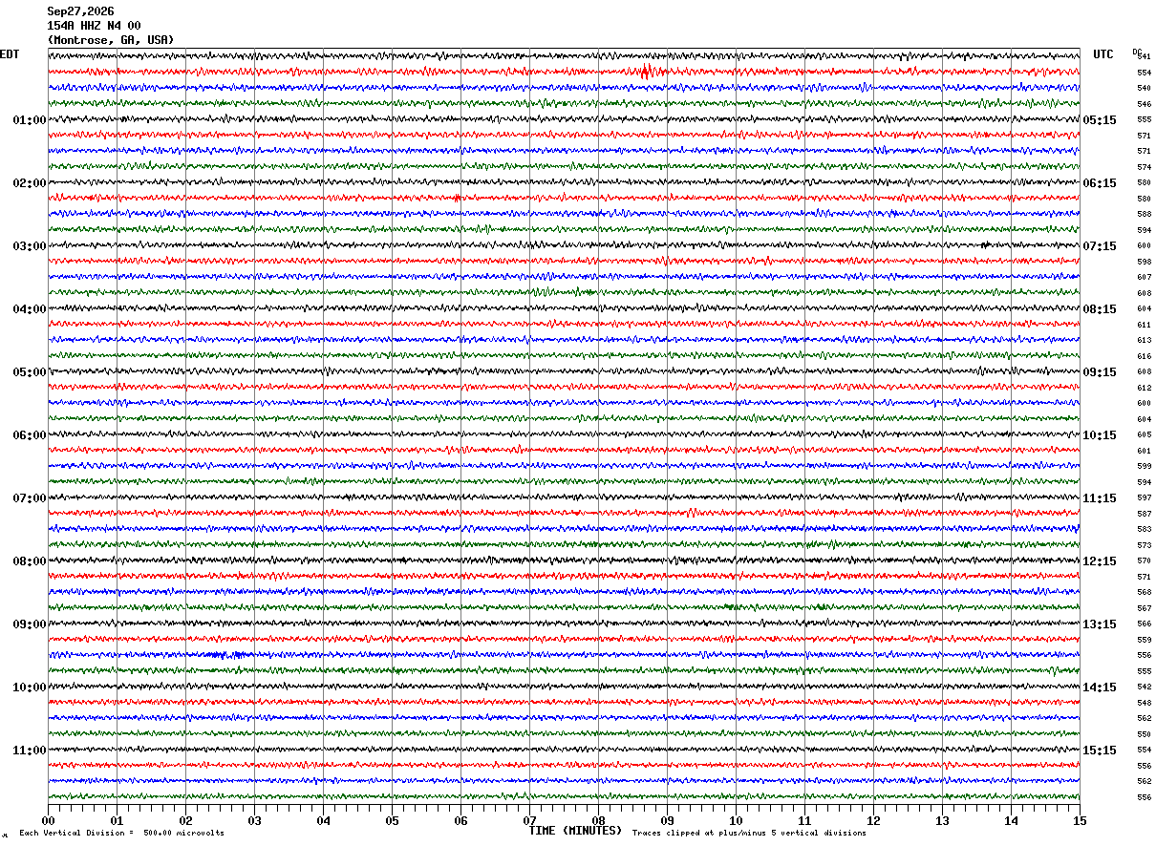Click the 15:15 UTC label
1156x846 pixels.
[x=1099, y=751]
